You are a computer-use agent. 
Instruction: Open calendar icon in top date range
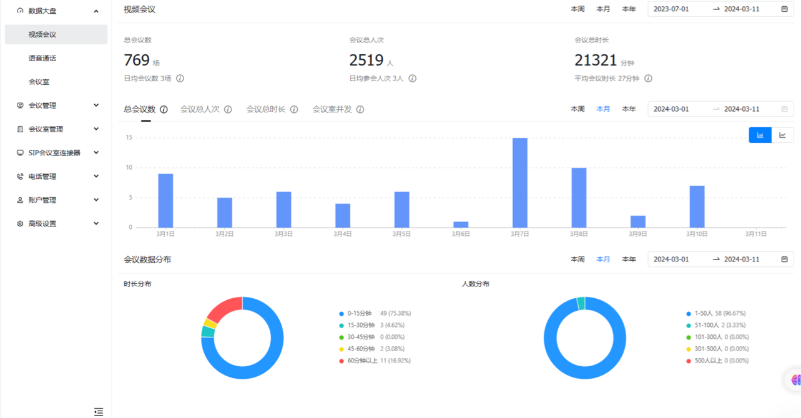tap(784, 9)
